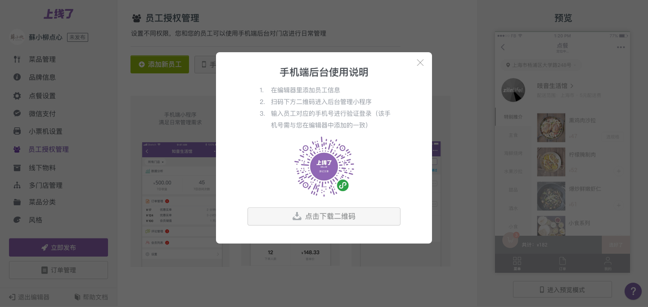This screenshot has width=648, height=307.
Task: Click the 未发布 status badge
Action: coord(77,37)
